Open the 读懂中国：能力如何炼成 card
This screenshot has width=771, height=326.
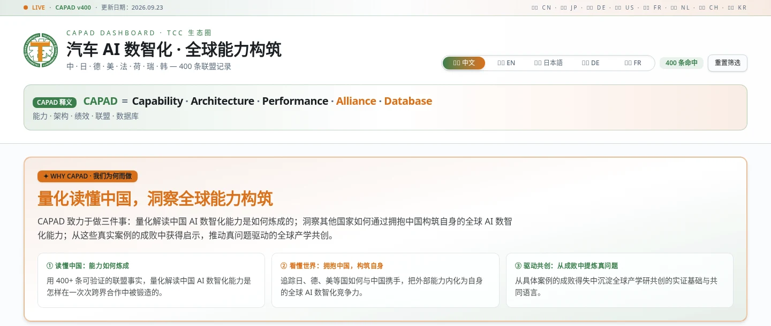click(151, 280)
